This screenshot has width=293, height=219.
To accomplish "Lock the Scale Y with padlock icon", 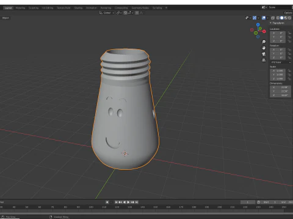I will coord(289,75).
